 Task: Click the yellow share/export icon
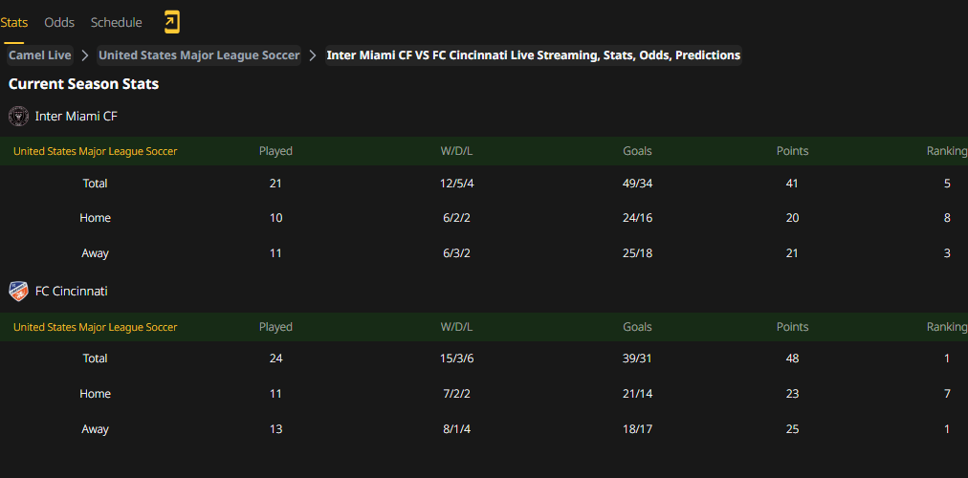point(171,22)
